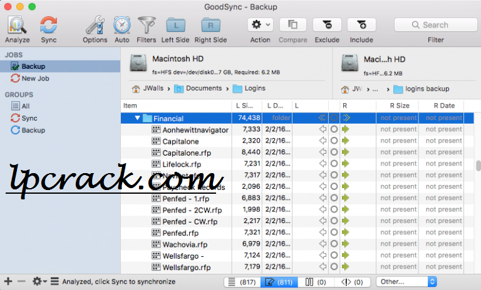Click logins backup folder in right path
This screenshot has width=481, height=290.
tap(421, 89)
